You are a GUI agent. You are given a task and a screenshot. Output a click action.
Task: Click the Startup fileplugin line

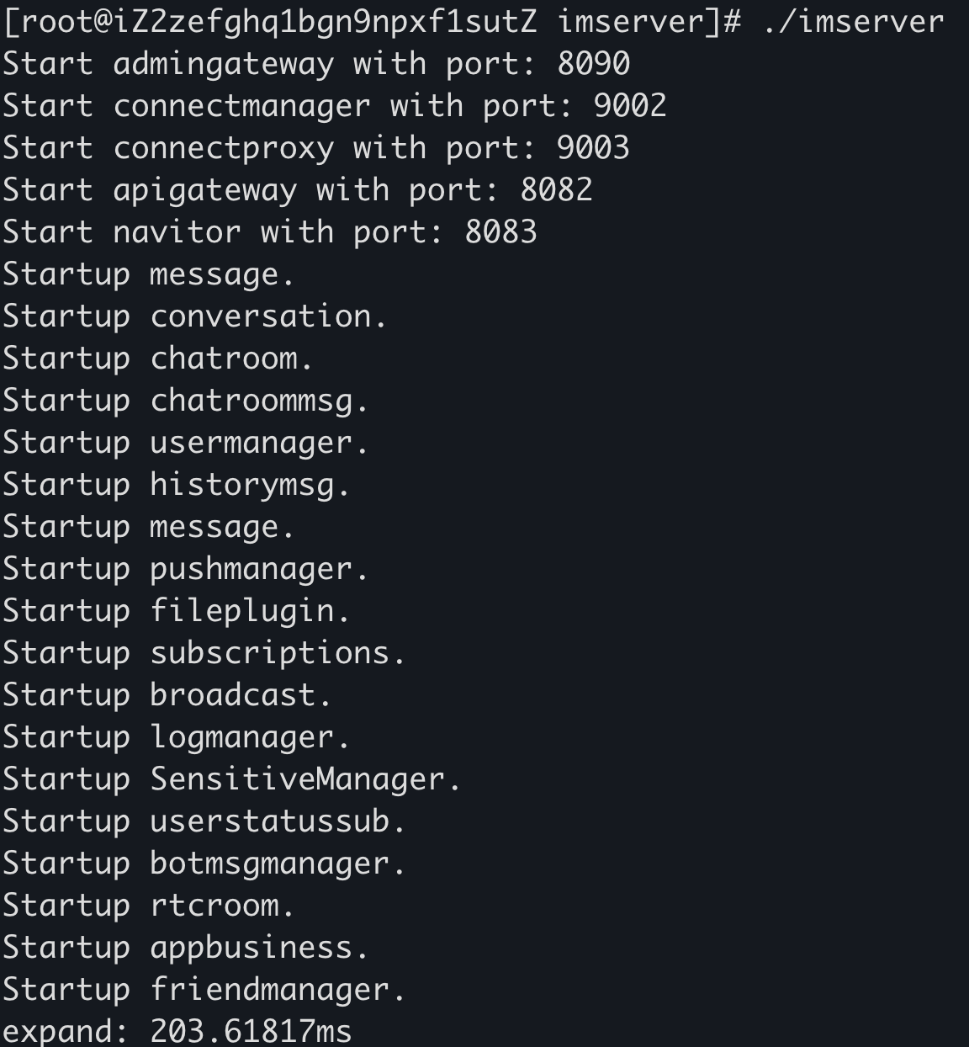click(x=177, y=611)
